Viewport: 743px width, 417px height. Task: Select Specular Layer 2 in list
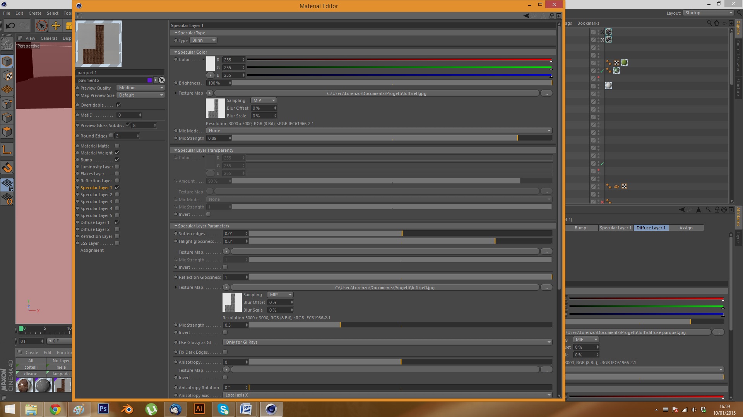(x=96, y=195)
